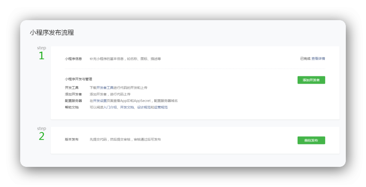366x187 pixels.
Task: Open the 设计规范 link
Action: pyautogui.click(x=144, y=107)
